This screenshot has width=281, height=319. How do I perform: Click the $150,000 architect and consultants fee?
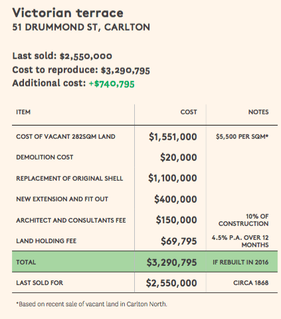[x=176, y=220]
